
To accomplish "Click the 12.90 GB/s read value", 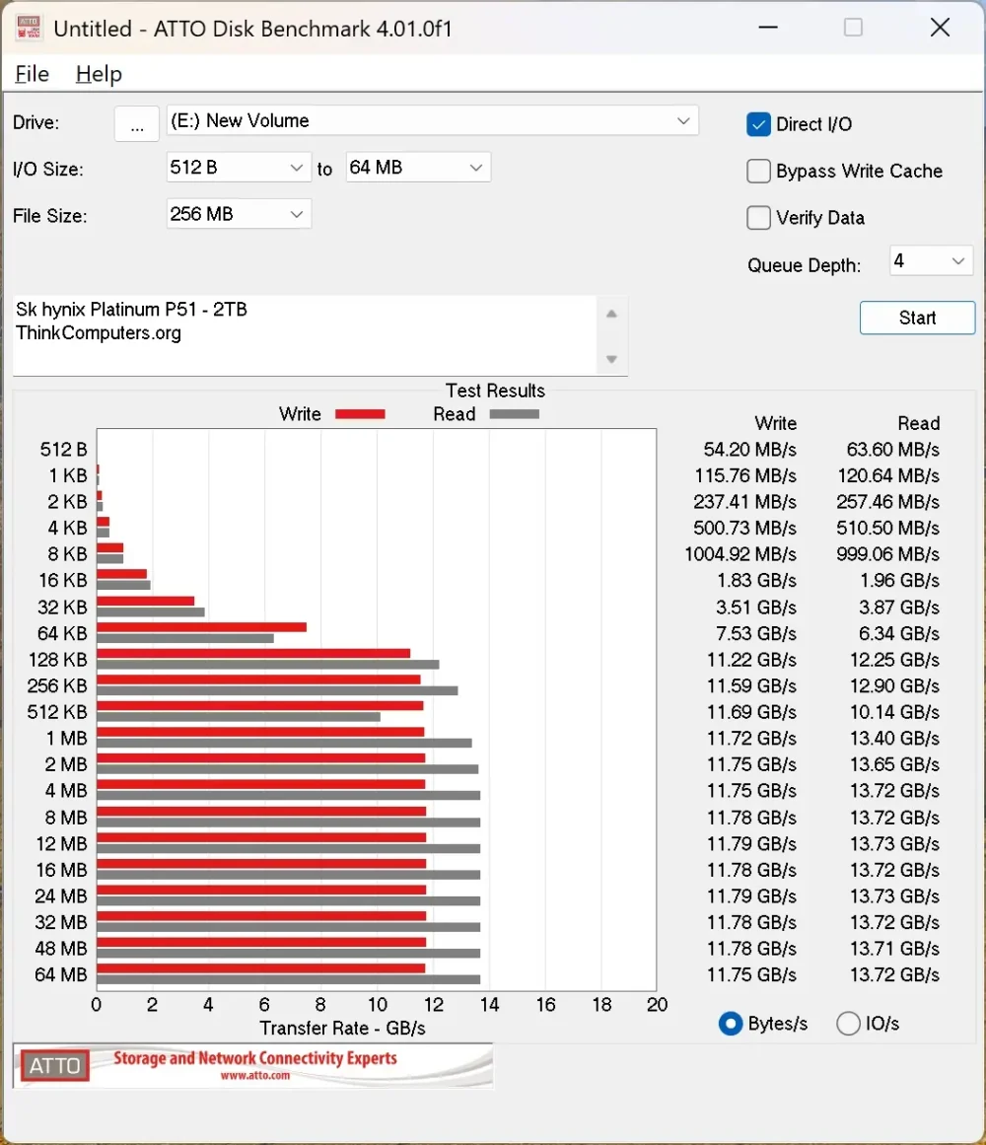I will pos(894,685).
